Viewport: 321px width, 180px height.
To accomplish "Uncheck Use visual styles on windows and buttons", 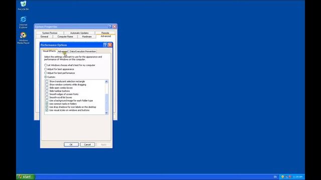I will pos(47,110).
